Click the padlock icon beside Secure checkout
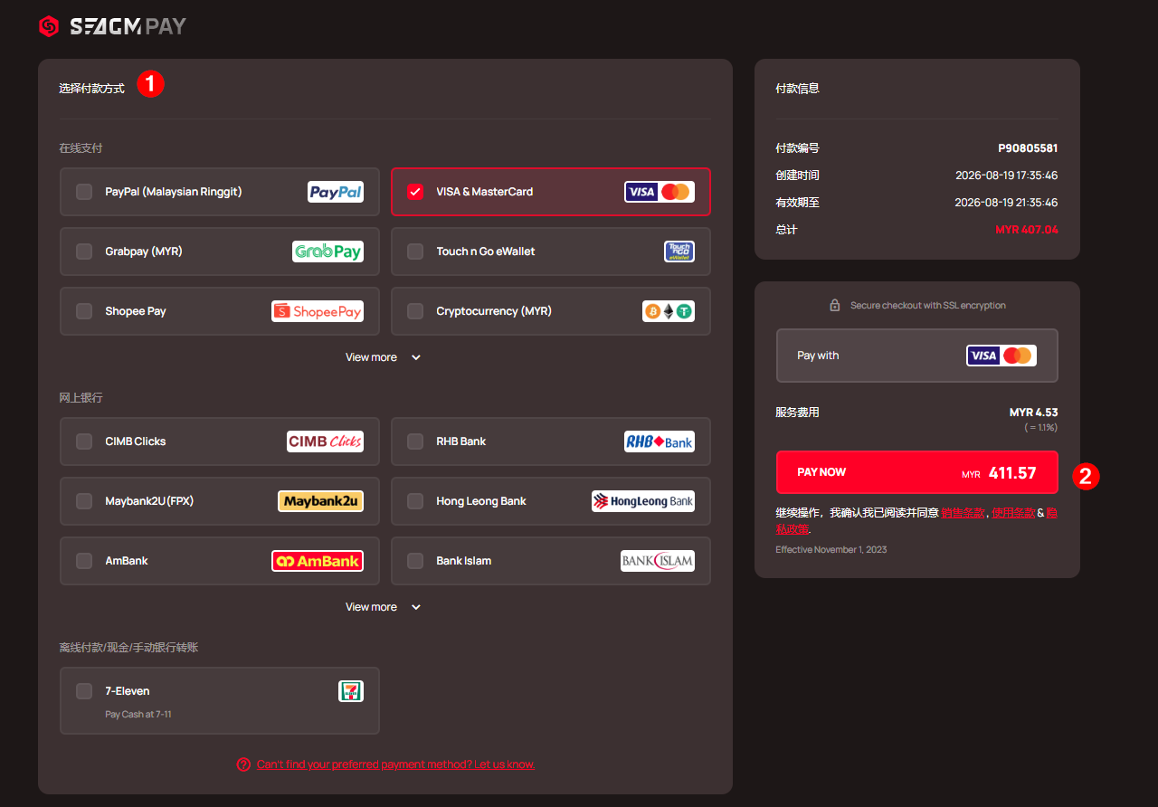 [835, 306]
